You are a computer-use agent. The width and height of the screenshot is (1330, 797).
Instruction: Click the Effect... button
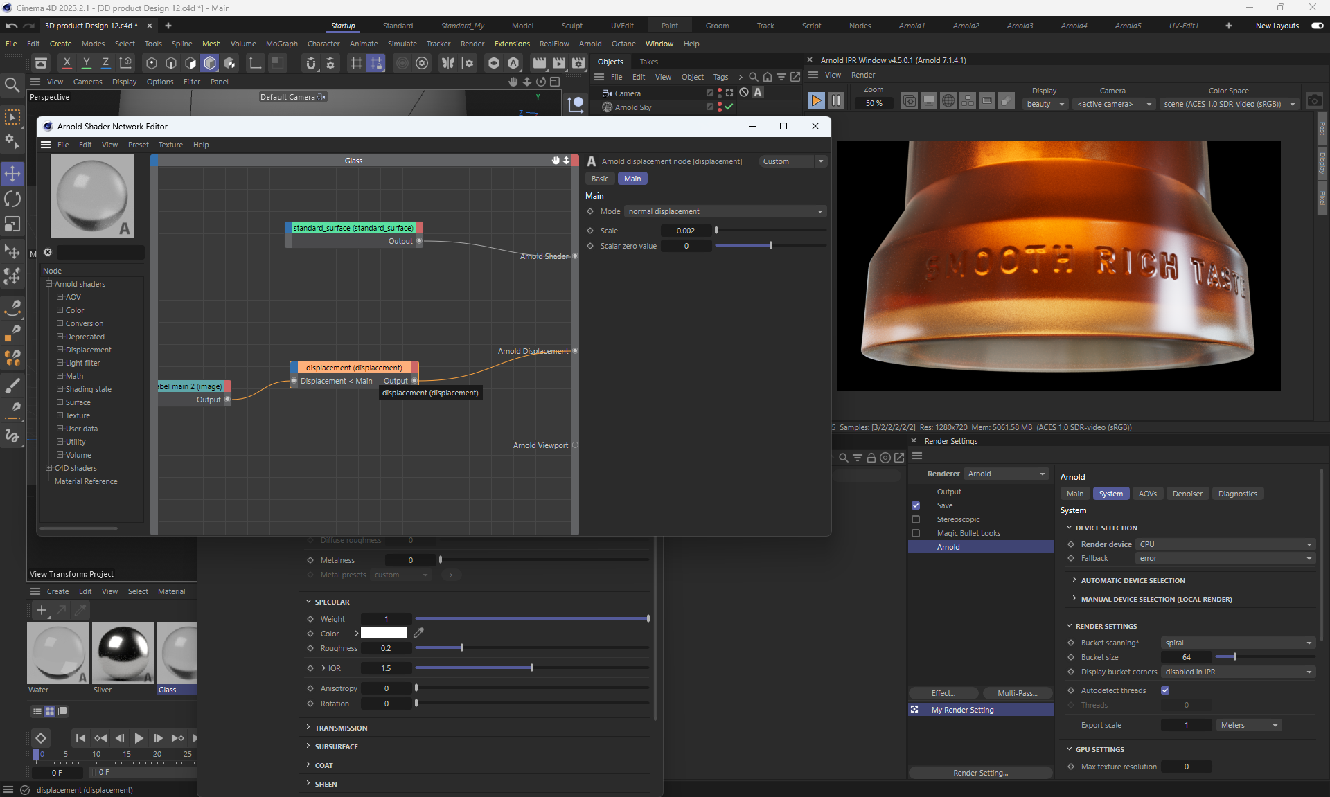(x=943, y=693)
